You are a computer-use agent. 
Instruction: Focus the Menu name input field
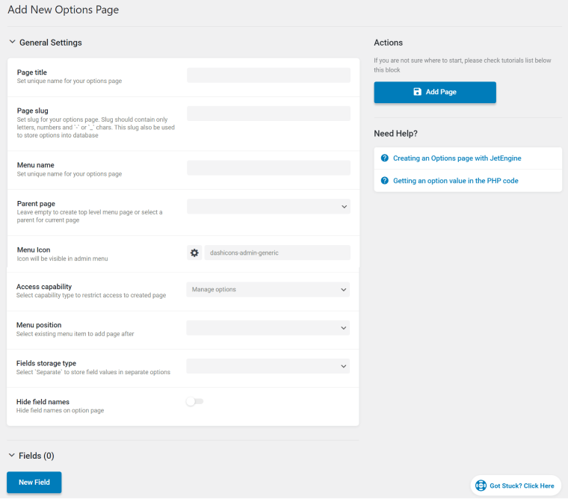click(268, 168)
